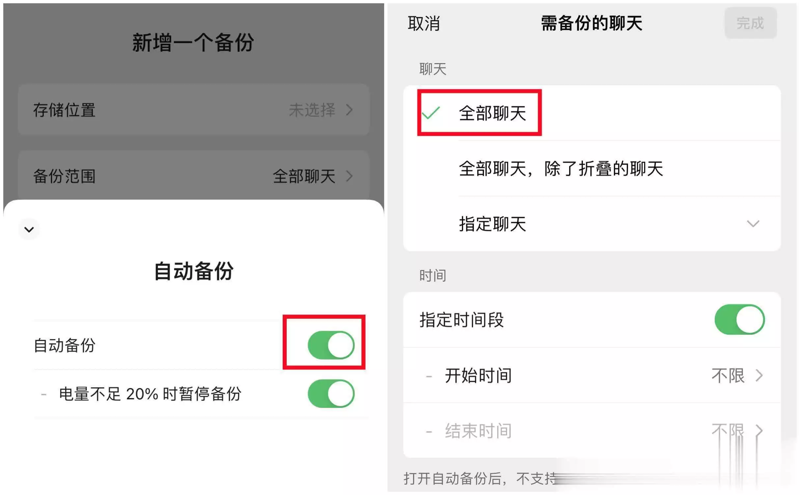Open 存储位置 selection row
The image size is (800, 495).
click(x=194, y=110)
